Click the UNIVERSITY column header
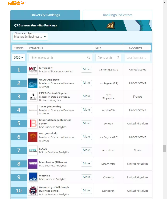 [x=36, y=48]
